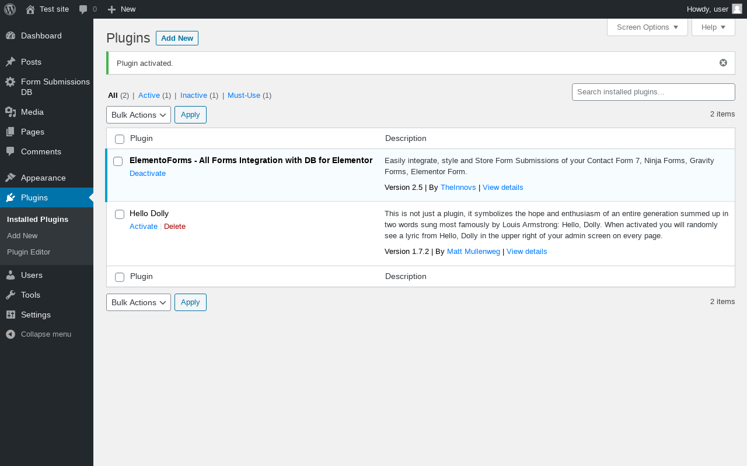Filter plugins by Inactive
The image size is (747, 466).
[x=194, y=96]
